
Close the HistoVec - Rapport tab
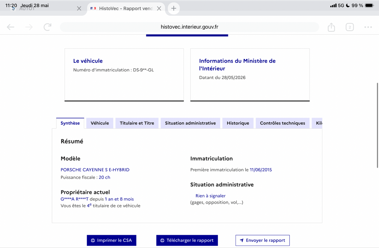pyautogui.click(x=159, y=8)
